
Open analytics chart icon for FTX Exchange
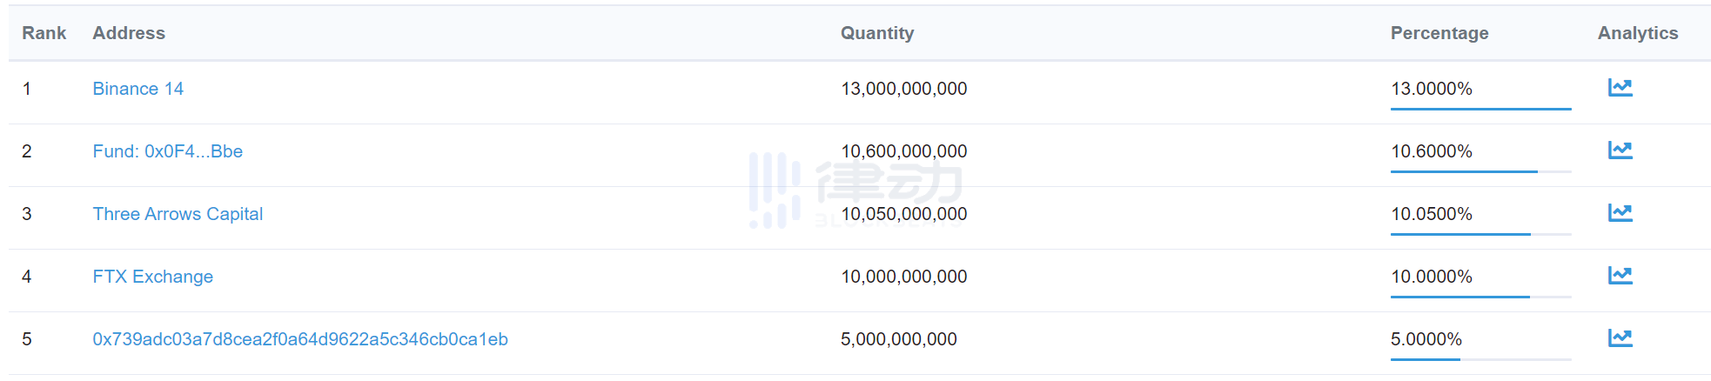coord(1620,276)
